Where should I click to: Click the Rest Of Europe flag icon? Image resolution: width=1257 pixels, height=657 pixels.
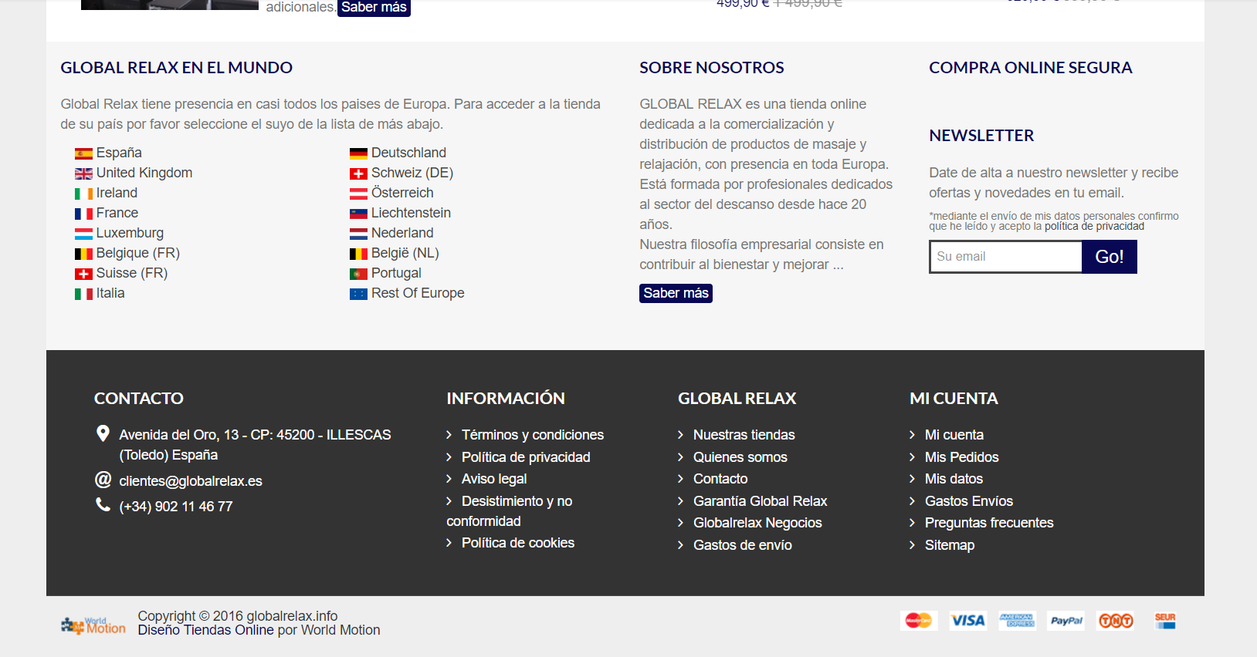(358, 294)
